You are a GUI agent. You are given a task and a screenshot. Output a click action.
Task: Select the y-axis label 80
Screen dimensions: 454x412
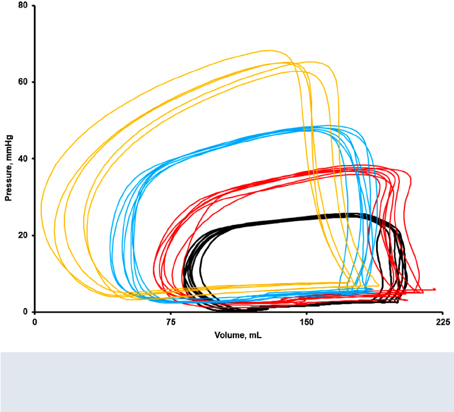pos(23,5)
